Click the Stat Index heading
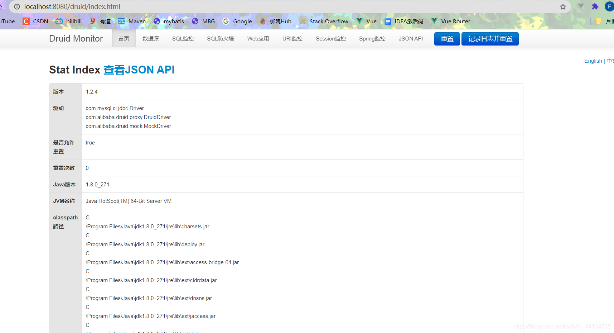Image resolution: width=614 pixels, height=333 pixels. point(74,70)
